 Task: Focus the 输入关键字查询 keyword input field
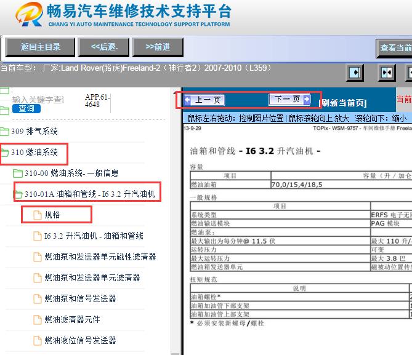coord(38,100)
